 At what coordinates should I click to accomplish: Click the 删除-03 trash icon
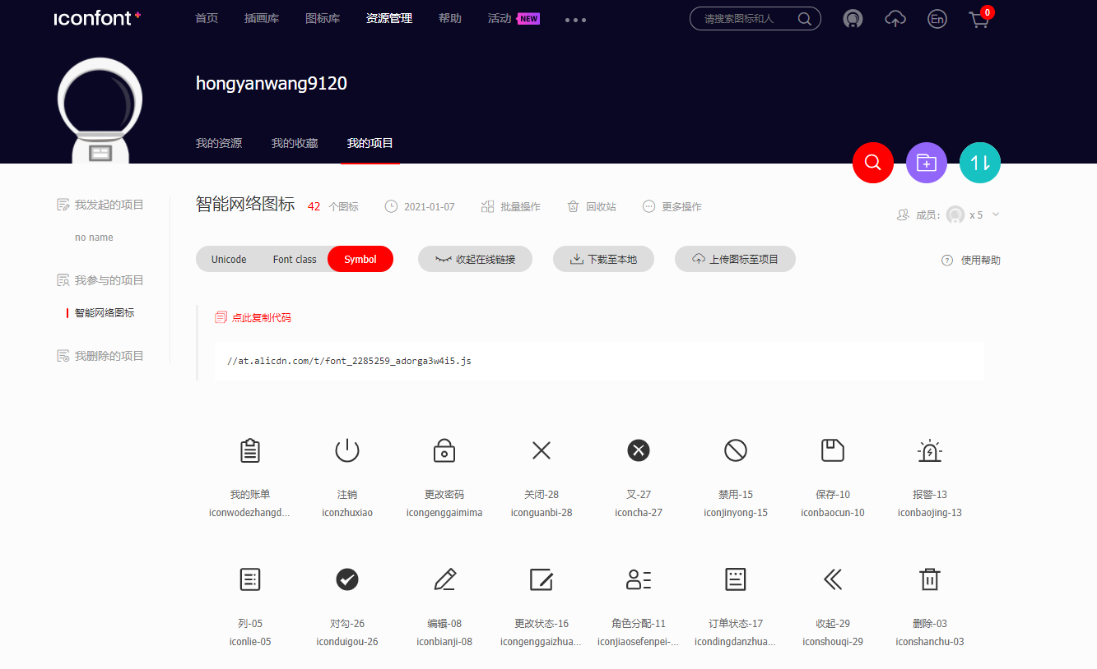pos(929,579)
